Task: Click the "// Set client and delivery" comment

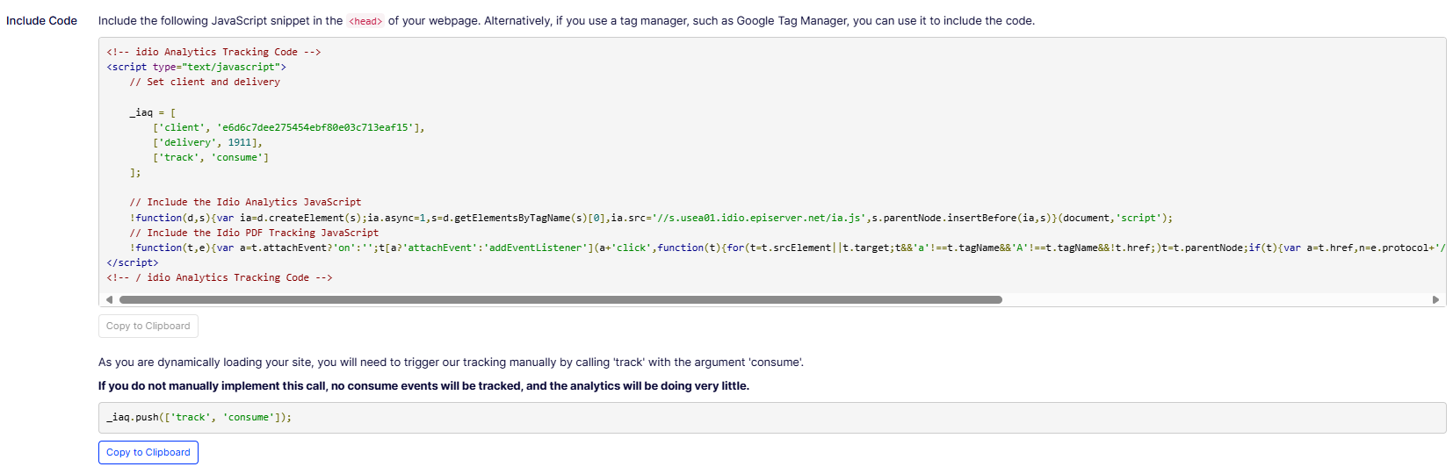Action: pyautogui.click(x=205, y=82)
